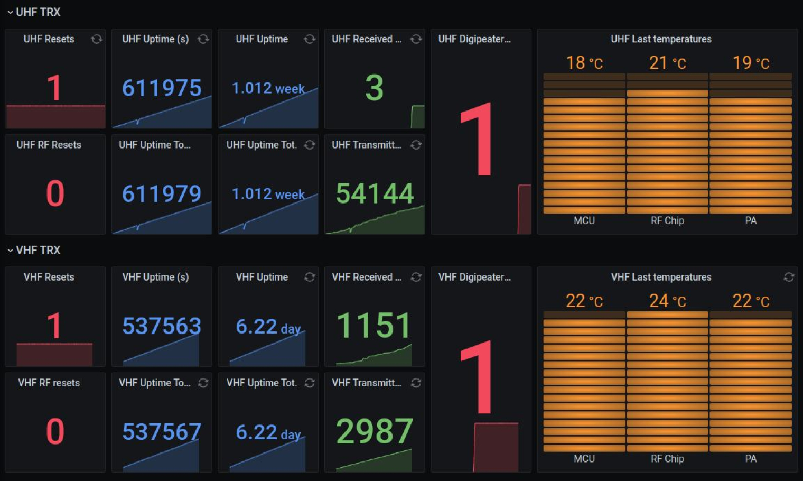This screenshot has width=803, height=481.
Task: Click refresh icon on UHF Uptime (s) panel
Action: point(203,39)
